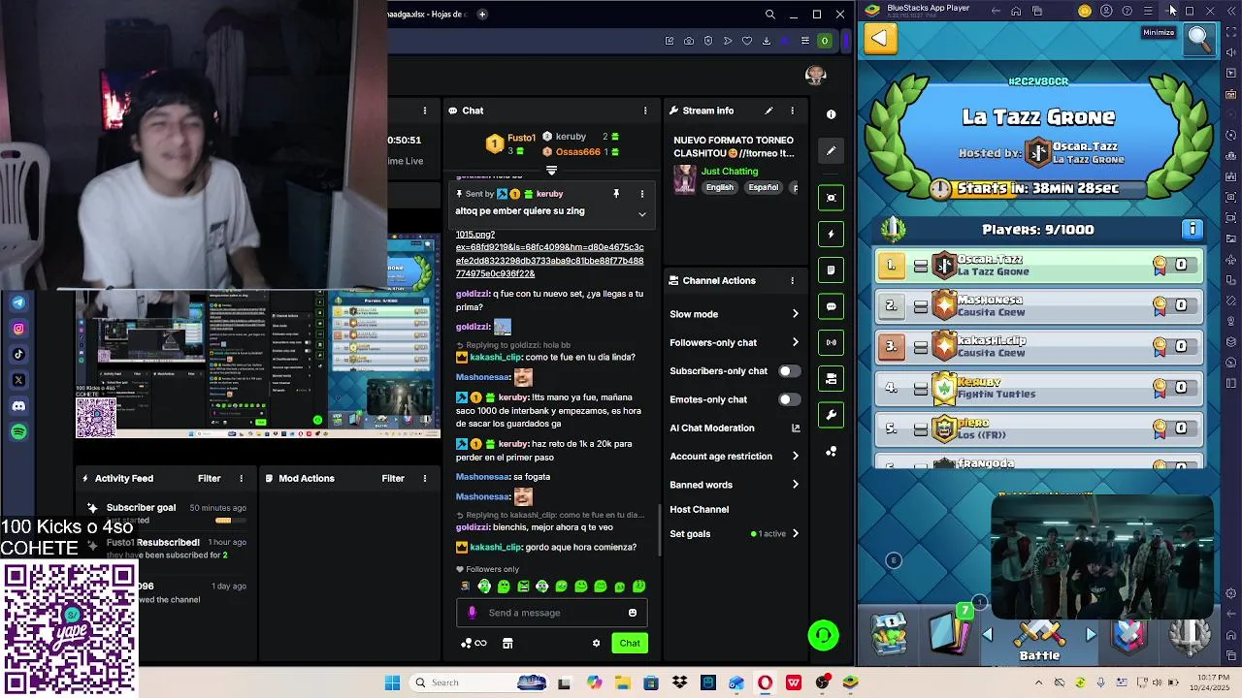This screenshot has height=698, width=1242.
Task: Open Microsoft Store from the taskbar
Action: pyautogui.click(x=651, y=682)
